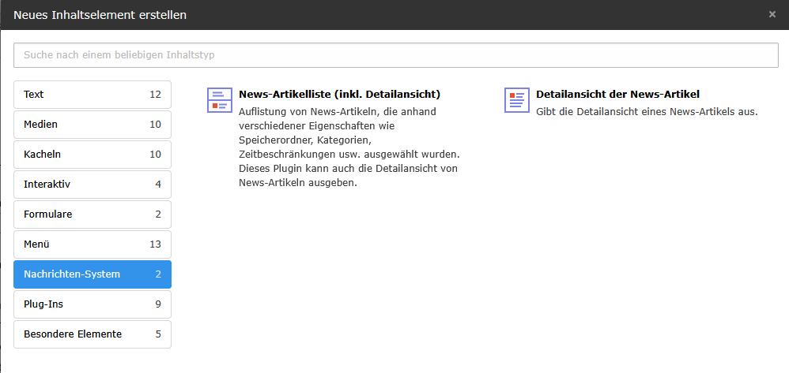Focus the content type search field
The width and height of the screenshot is (789, 373).
[395, 55]
